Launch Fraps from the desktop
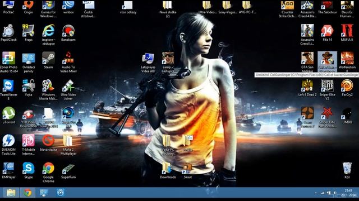This screenshot has height=201, width=359. tap(29, 33)
